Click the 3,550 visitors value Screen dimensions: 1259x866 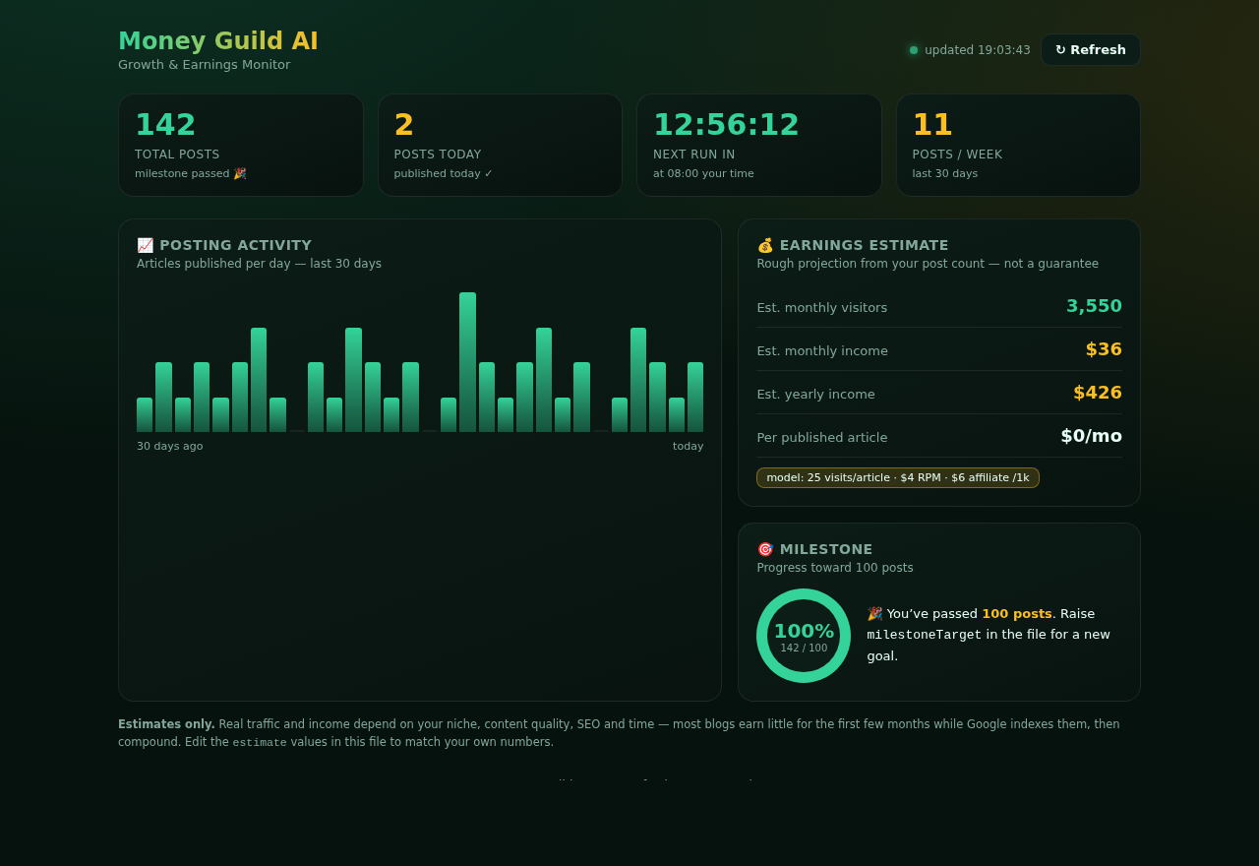click(x=1094, y=306)
